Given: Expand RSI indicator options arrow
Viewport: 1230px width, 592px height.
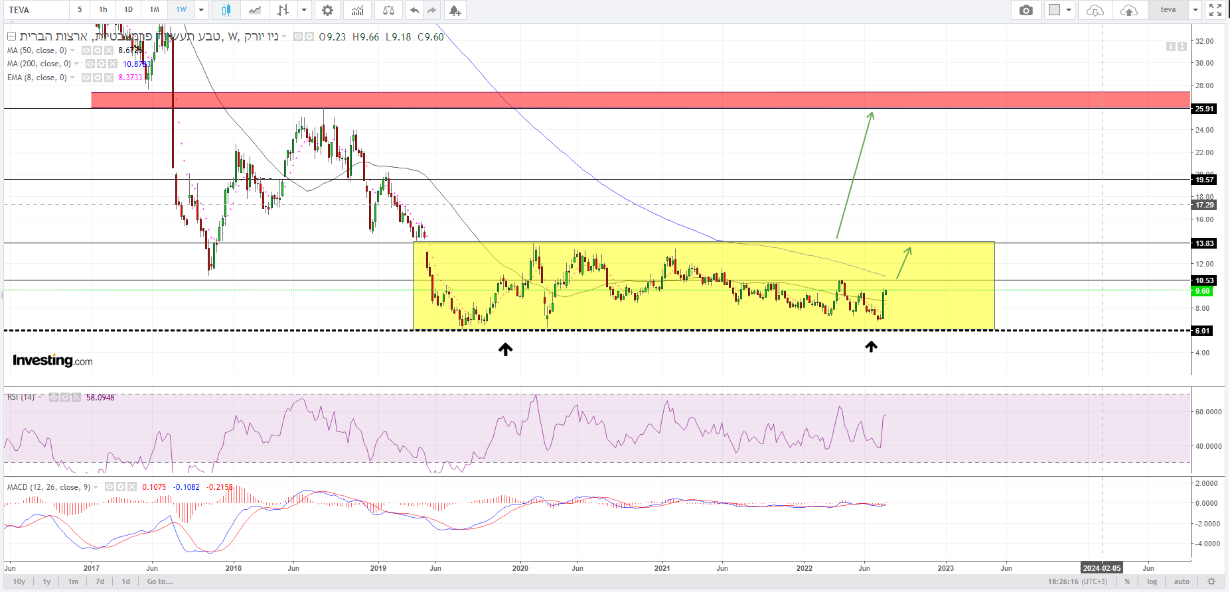Looking at the screenshot, I should pyautogui.click(x=40, y=397).
